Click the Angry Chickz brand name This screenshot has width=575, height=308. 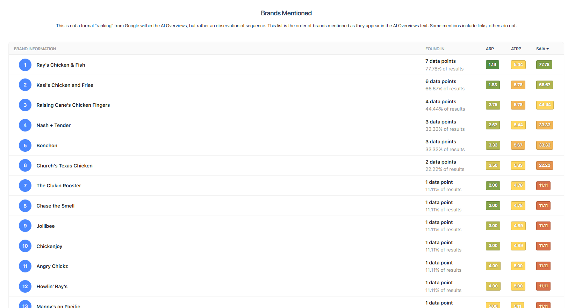52,266
